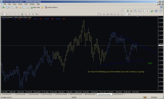Image resolution: width=164 pixels, height=99 pixels.
Task: Expand the Arrows objects dropdown
Action: [x=37, y=14]
